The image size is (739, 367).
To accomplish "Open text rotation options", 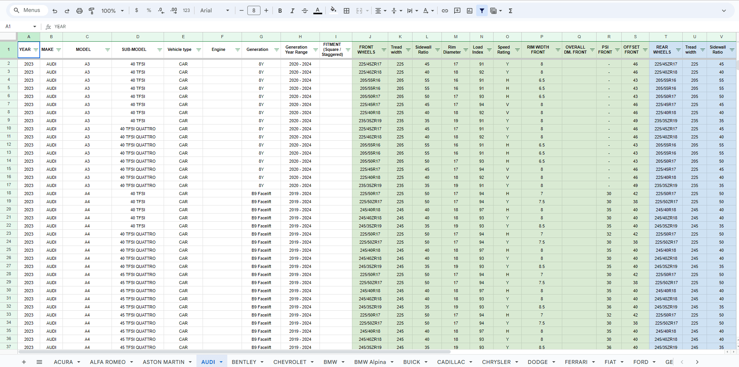I will [x=428, y=11].
